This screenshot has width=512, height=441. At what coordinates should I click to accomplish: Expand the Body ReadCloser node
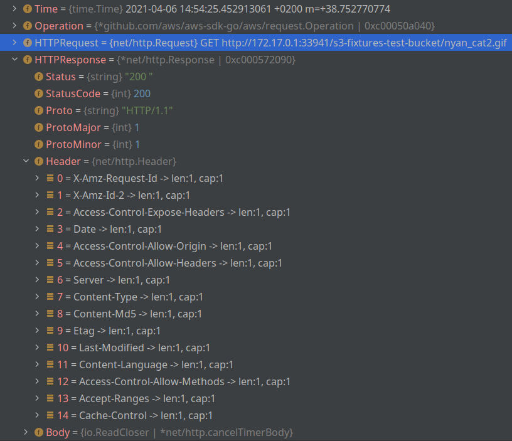click(x=26, y=432)
